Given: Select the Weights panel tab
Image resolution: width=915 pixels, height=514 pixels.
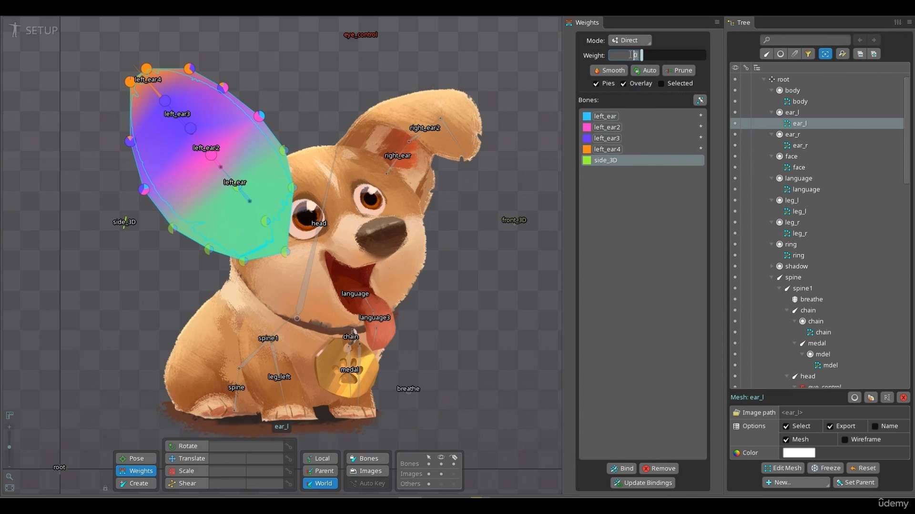Looking at the screenshot, I should (582, 22).
